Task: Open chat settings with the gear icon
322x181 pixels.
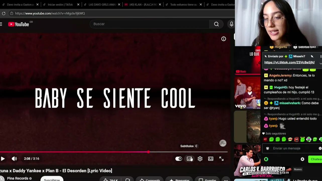Action: tap(302, 159)
